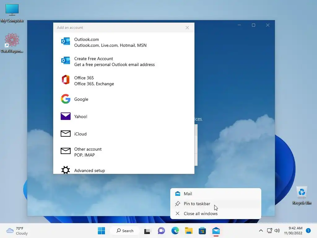Click the Advanced setup label
The width and height of the screenshot is (317, 238).
click(89, 171)
